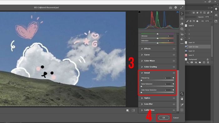Open the layer Fill dropdown
Image resolution: width=219 pixels, height=123 pixels.
click(x=211, y=21)
